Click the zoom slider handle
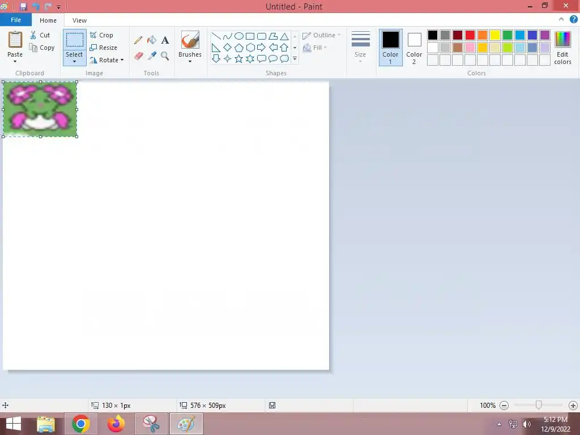The image size is (580, 435). [539, 405]
